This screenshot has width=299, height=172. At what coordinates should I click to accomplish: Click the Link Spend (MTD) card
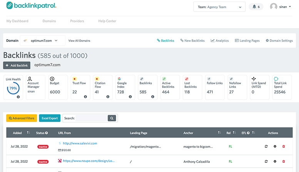click(x=259, y=87)
